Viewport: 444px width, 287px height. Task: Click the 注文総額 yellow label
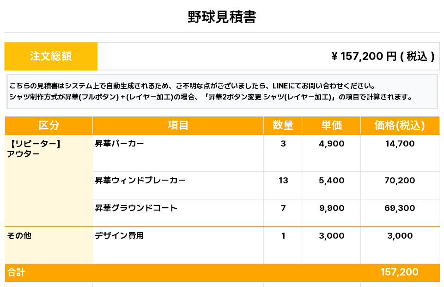[51, 56]
